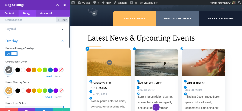Click Exit Visual Builder

(148, 3)
